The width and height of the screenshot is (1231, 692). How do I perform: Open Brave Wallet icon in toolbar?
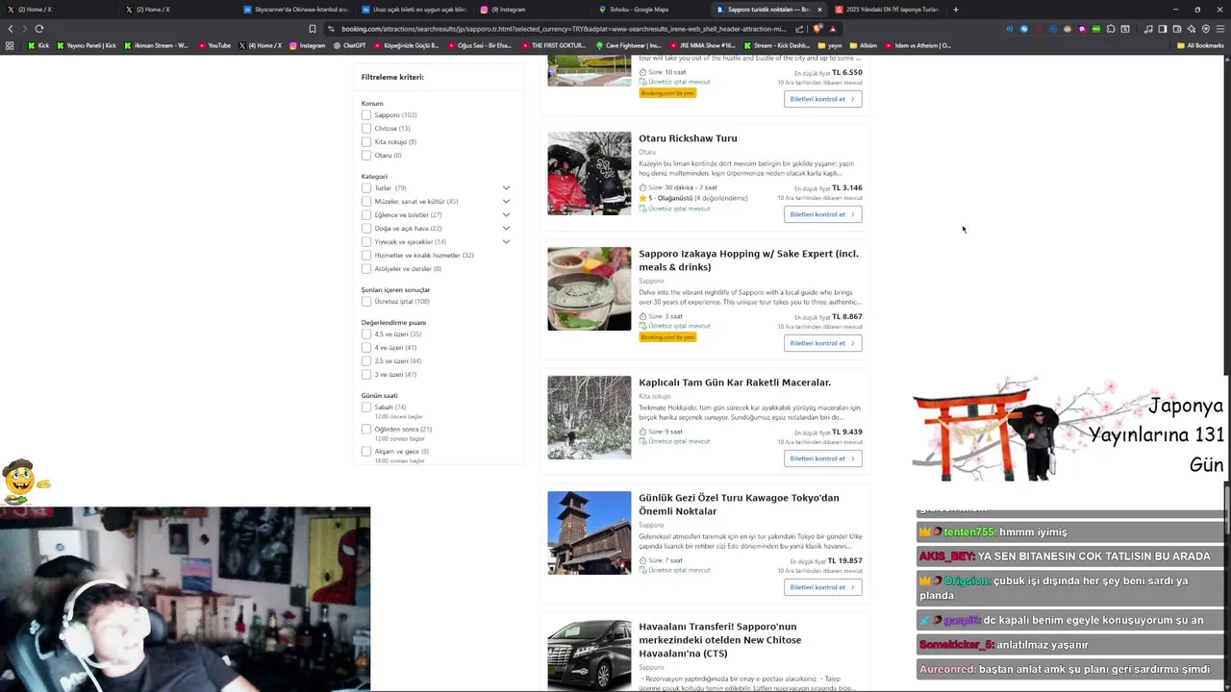(1177, 29)
